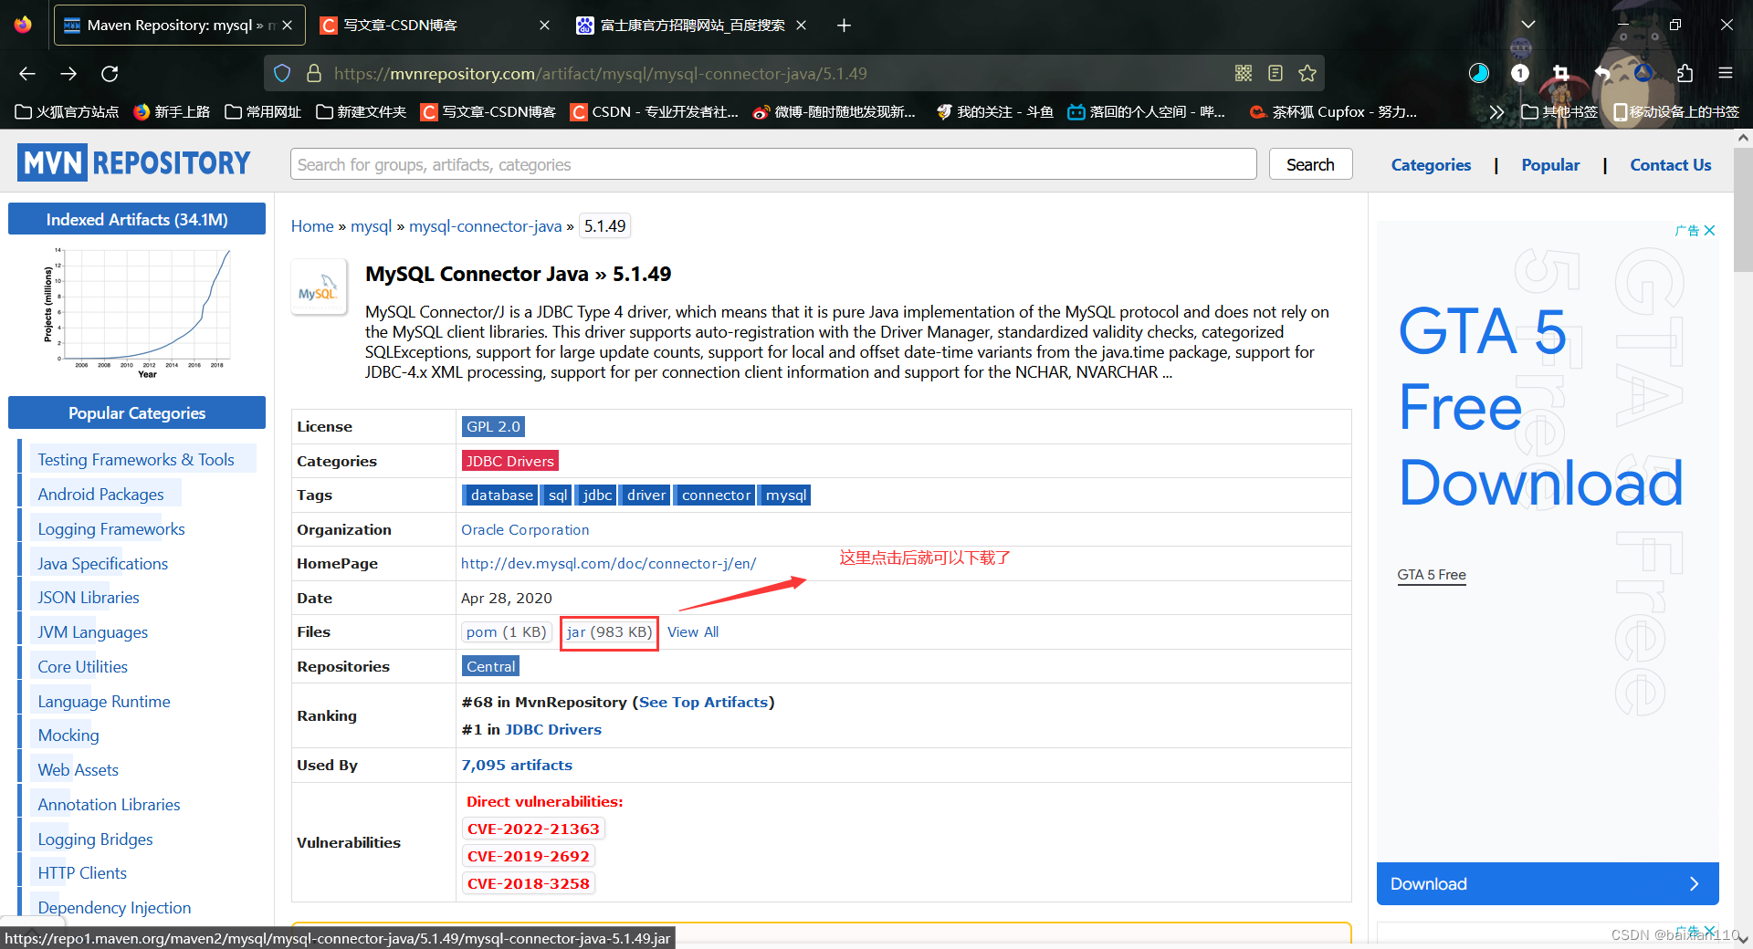Click View All files link

click(x=693, y=632)
